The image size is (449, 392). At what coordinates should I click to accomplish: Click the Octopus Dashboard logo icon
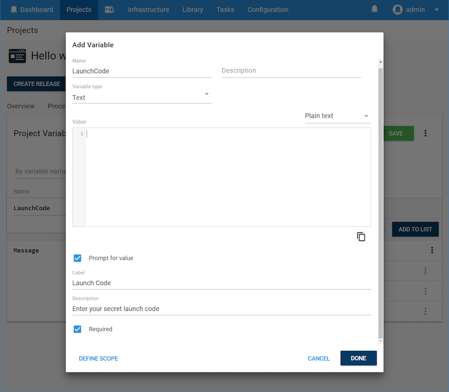point(13,9)
